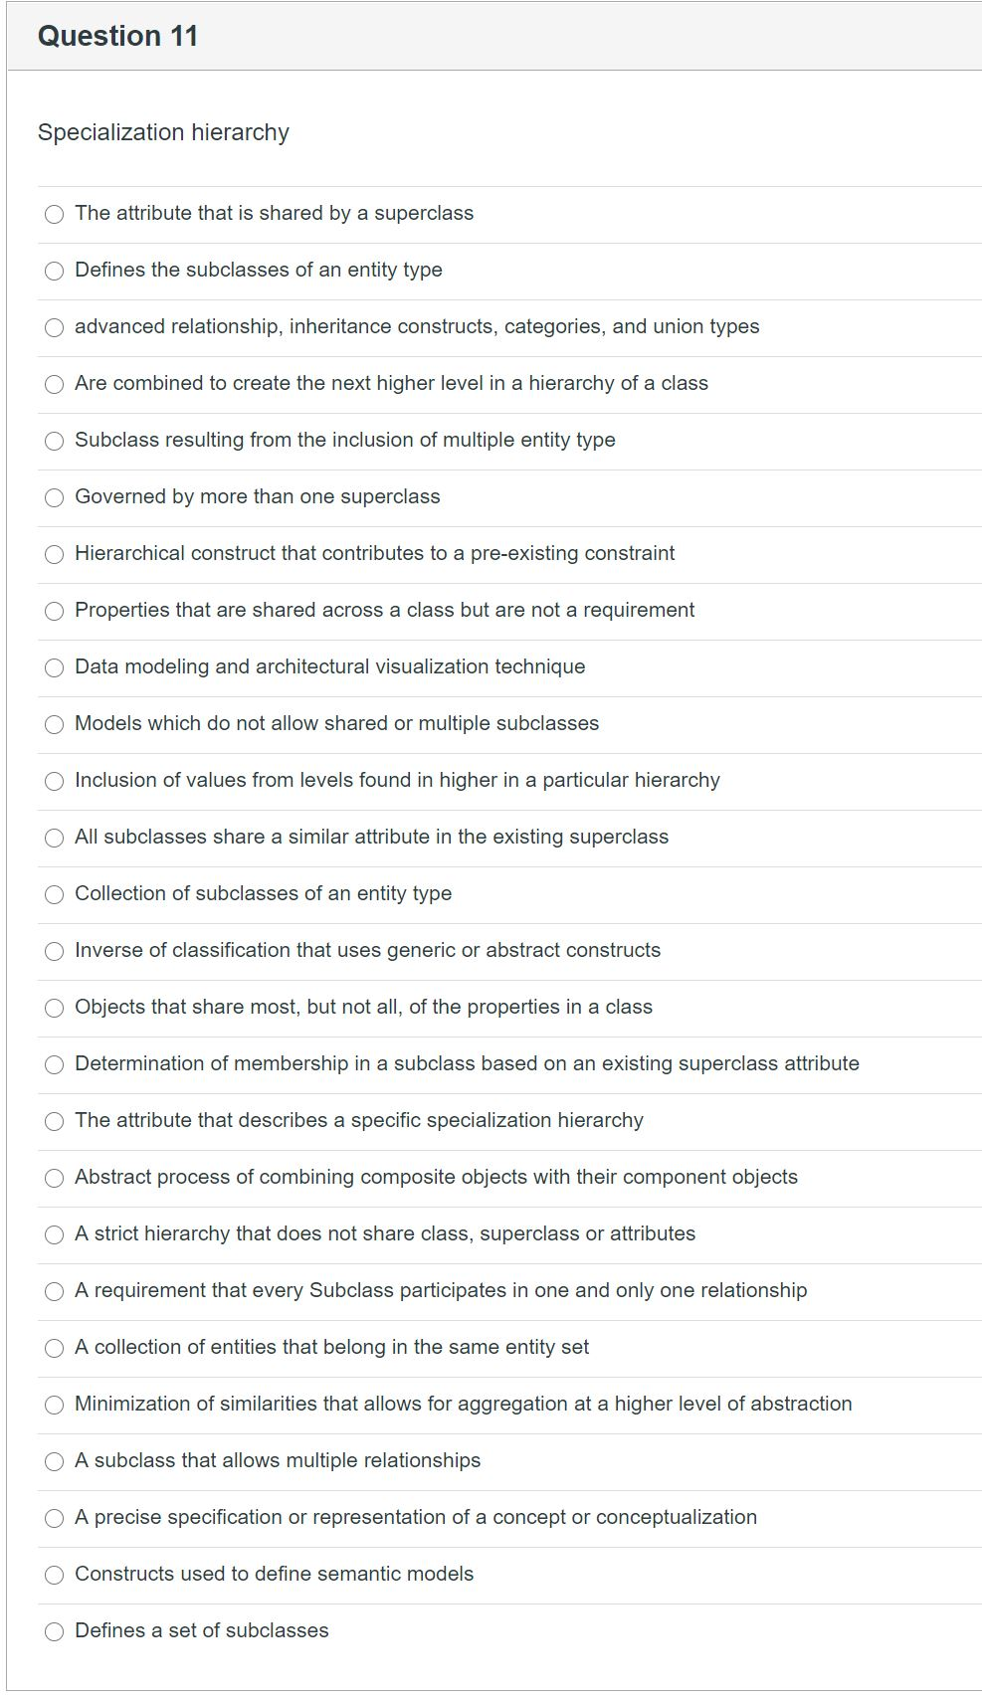Select "Defines a set of subclasses"
The width and height of the screenshot is (982, 1697).
pyautogui.click(x=53, y=1631)
